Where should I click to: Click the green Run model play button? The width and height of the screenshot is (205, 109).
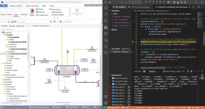tap(61, 22)
